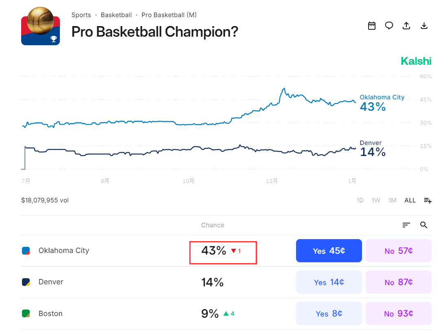Click Yes 14¢ for Denver
Image resolution: width=441 pixels, height=334 pixels.
[329, 282]
